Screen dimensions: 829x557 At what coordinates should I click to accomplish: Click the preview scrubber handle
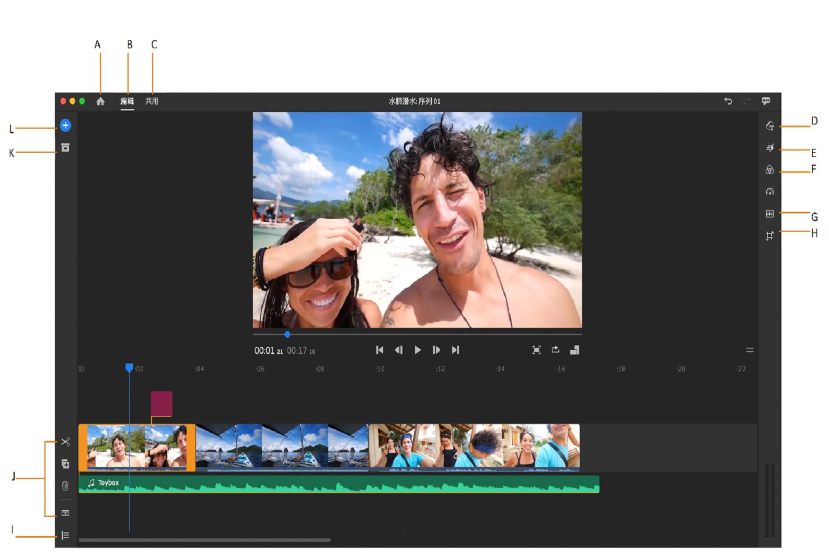click(x=287, y=334)
